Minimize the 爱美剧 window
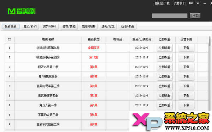Image resolution: width=212 pixels, height=132 pixels. (205, 4)
